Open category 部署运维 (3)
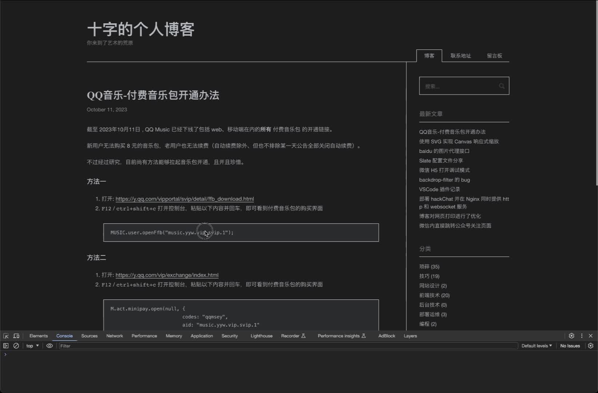The height and width of the screenshot is (393, 598). click(433, 314)
